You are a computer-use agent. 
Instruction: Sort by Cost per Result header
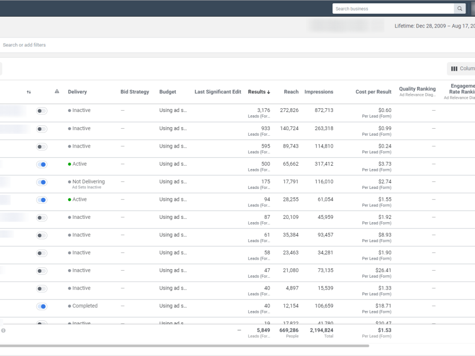[373, 92]
